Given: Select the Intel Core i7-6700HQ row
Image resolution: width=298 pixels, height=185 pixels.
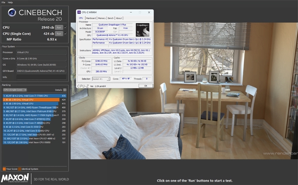Looking at the screenshot, I should click(34, 119).
